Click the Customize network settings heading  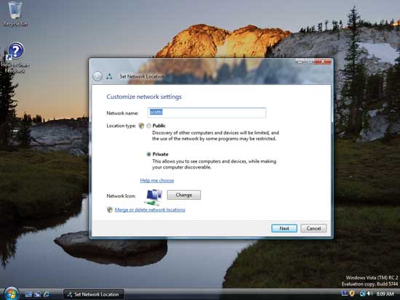point(144,97)
